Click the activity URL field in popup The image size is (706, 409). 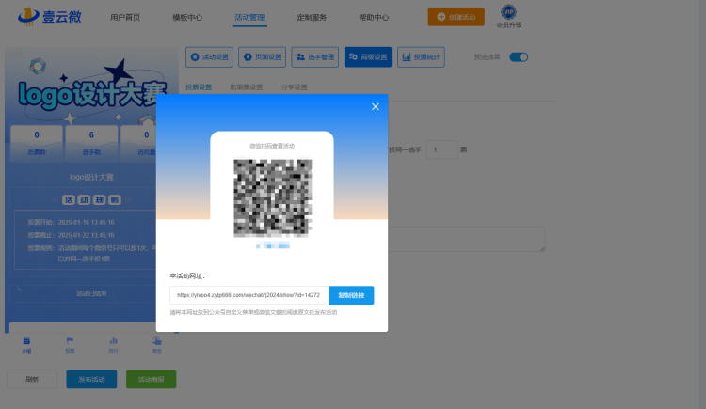coord(249,295)
